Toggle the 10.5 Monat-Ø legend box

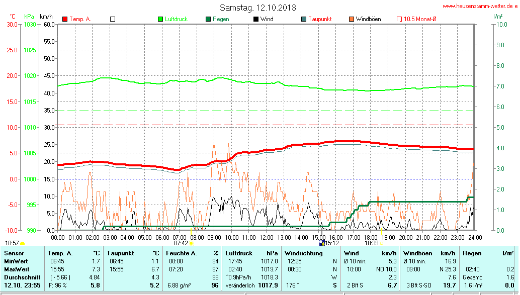tap(399, 19)
